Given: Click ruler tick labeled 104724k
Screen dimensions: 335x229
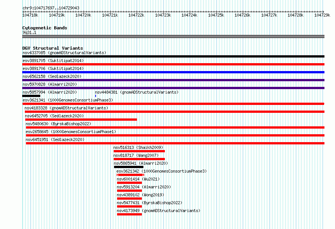Looking at the screenshot, I should tap(189, 15).
